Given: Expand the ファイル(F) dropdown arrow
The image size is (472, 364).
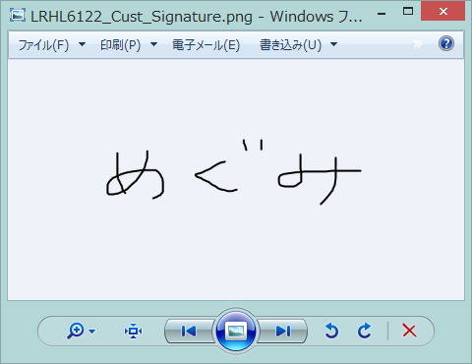Looking at the screenshot, I should point(83,44).
